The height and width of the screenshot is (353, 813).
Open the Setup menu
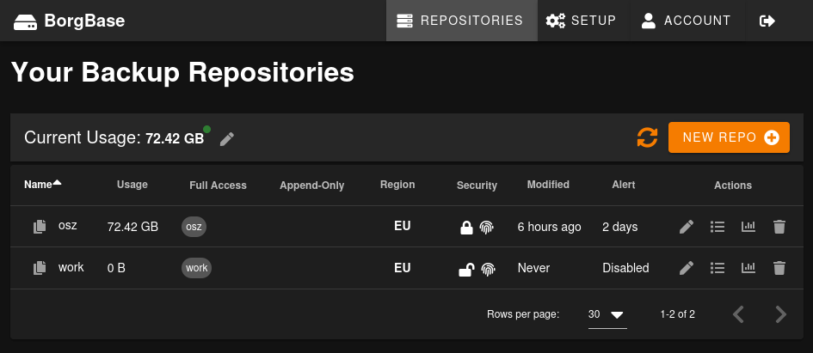click(582, 21)
